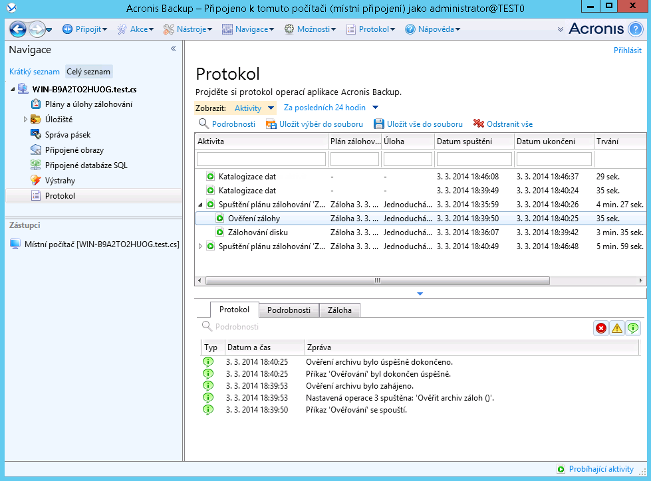Focus the Úloha filter field

(x=408, y=159)
